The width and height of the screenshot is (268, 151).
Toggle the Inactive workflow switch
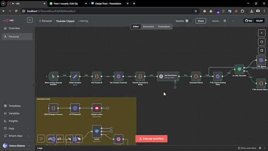(188, 21)
